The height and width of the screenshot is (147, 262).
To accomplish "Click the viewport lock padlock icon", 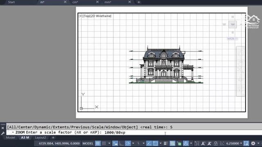I will 216,143.
